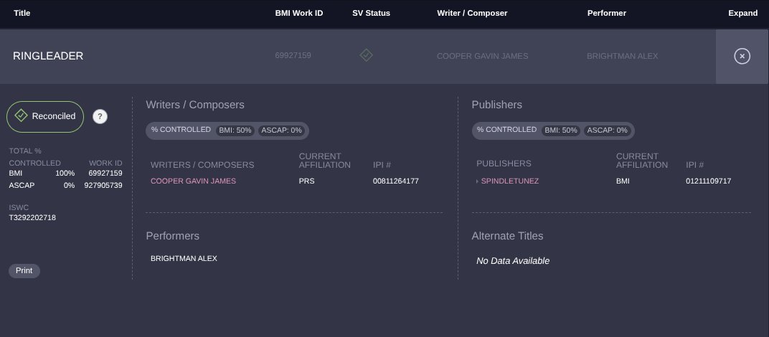
Task: Click BMI Work ID 69927159 in the header row
Action: pos(293,55)
